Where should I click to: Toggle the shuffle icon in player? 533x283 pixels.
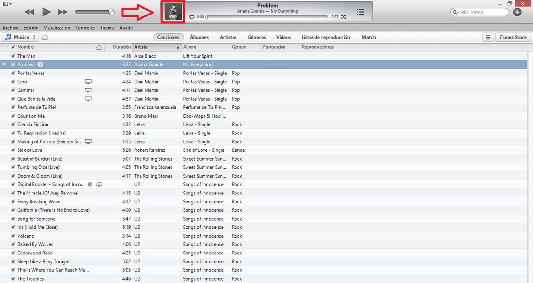344,16
